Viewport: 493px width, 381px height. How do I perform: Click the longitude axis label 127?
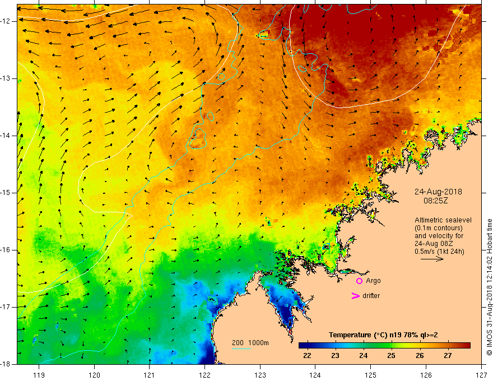(481, 375)
